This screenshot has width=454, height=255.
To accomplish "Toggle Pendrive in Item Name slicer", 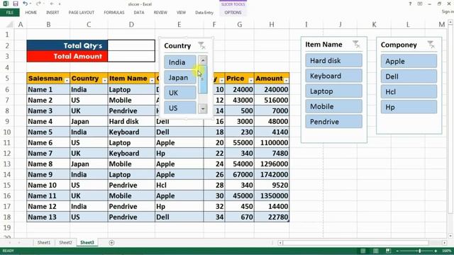I will (x=333, y=122).
